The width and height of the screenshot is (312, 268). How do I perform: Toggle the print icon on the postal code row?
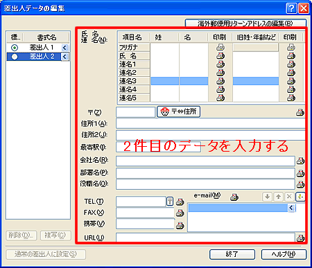point(300,112)
